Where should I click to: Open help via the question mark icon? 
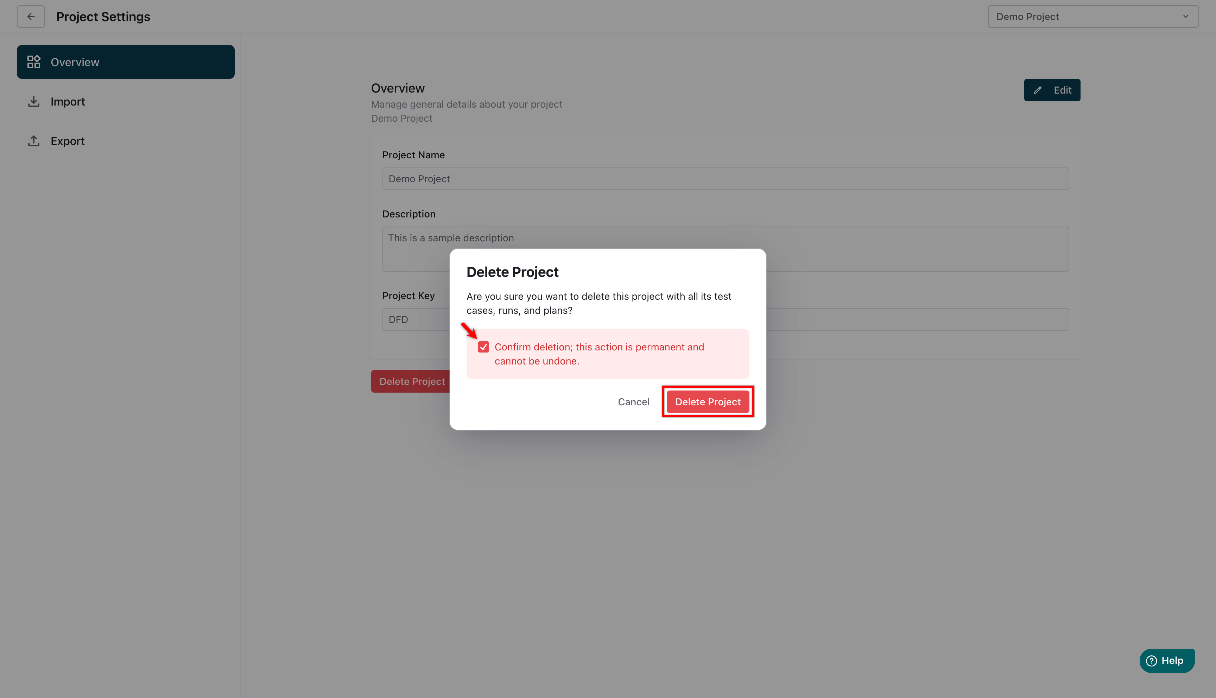[1152, 660]
